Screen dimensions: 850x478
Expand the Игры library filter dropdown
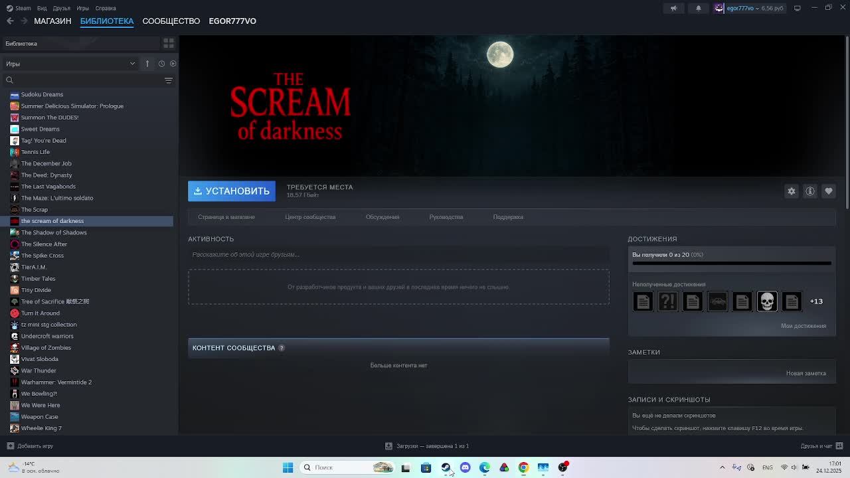(70, 64)
